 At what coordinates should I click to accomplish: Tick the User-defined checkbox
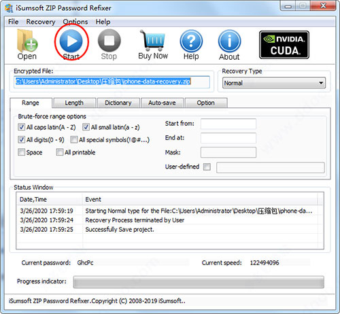pyautogui.click(x=207, y=167)
